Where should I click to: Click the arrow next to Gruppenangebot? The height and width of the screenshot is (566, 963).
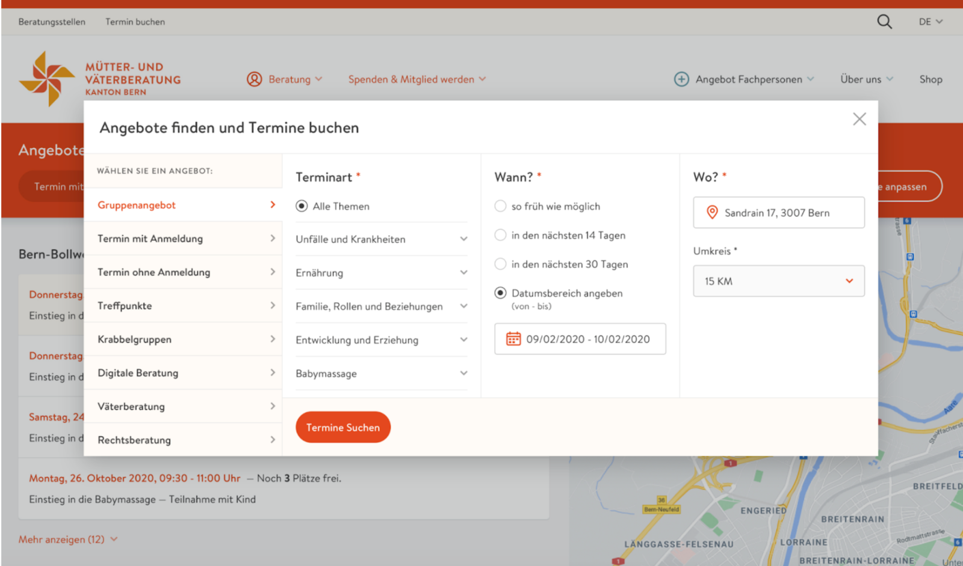tap(273, 205)
